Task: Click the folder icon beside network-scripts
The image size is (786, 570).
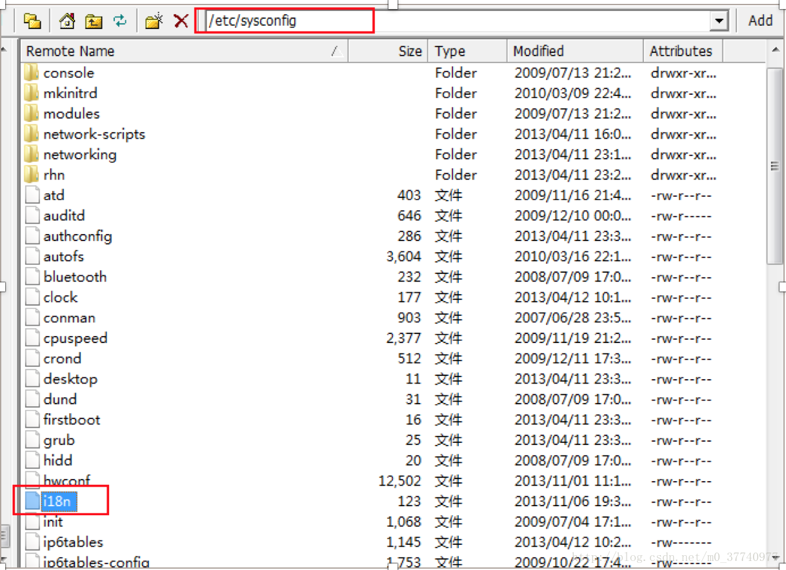Action: tap(31, 134)
